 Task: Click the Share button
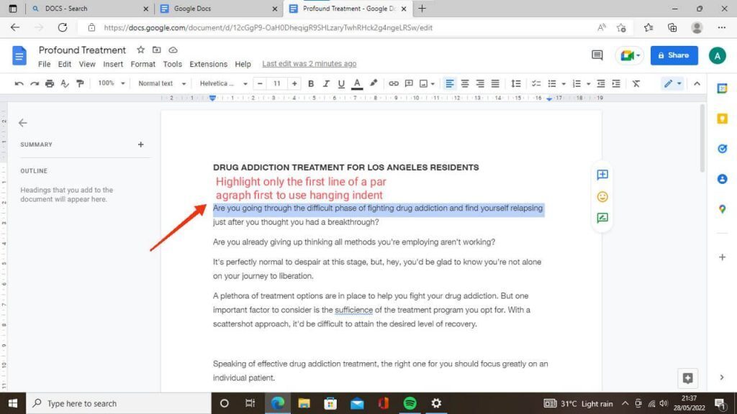pos(674,55)
